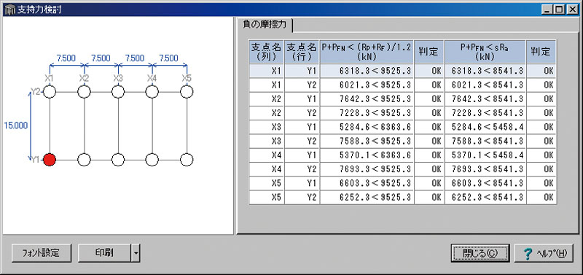Select the support node at X1-Y2
Image resolution: width=583 pixels, height=275 pixels.
[50, 91]
